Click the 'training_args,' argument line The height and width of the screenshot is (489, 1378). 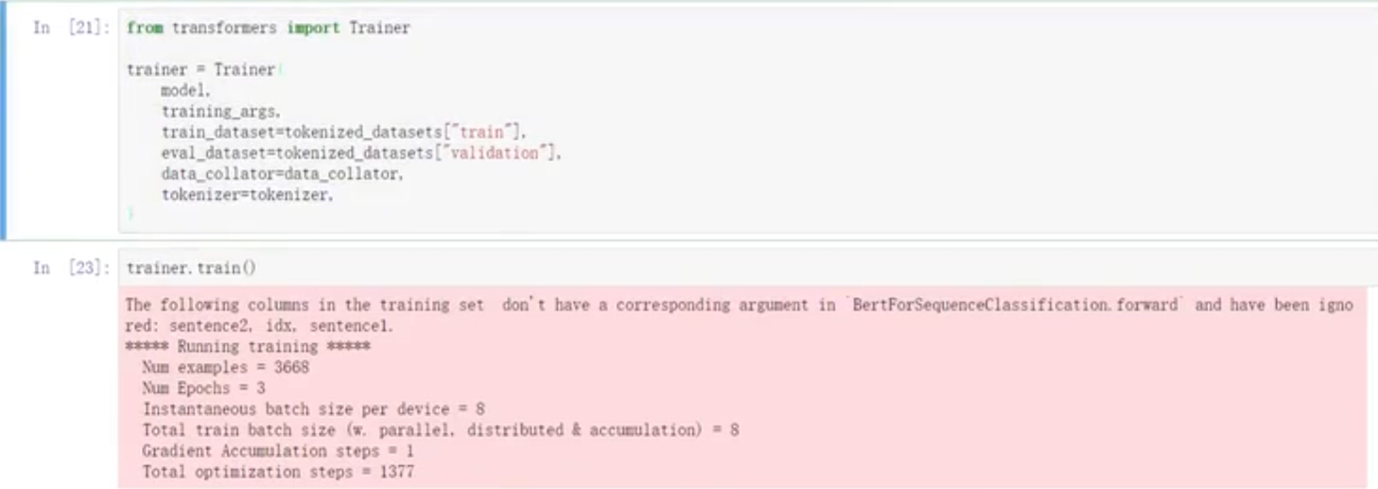[221, 111]
